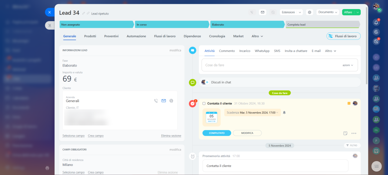Open the Documento dropdown
This screenshot has width=388, height=175.
point(328,12)
